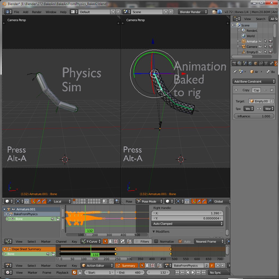Viewport: 279px width, 279px height.
Task: Adjust the Influence slider to change constraint strength
Action: (x=254, y=116)
